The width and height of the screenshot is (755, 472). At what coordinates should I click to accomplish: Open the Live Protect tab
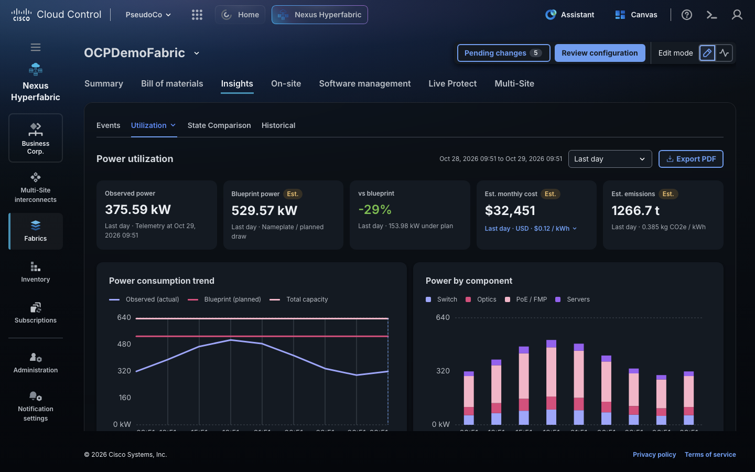tap(452, 83)
